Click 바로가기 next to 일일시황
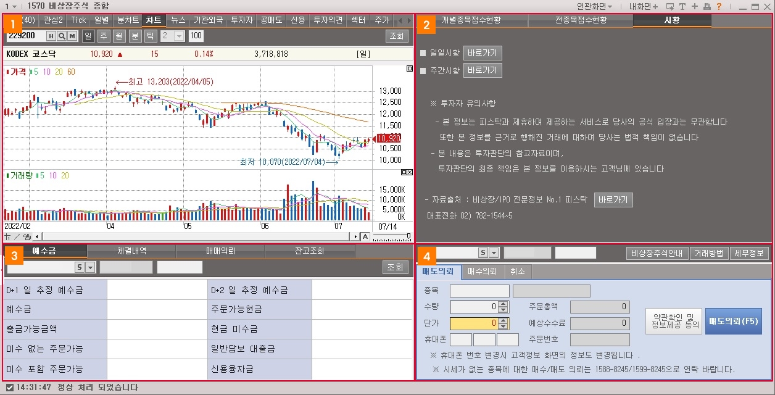This screenshot has height=395, width=775. pyautogui.click(x=483, y=53)
